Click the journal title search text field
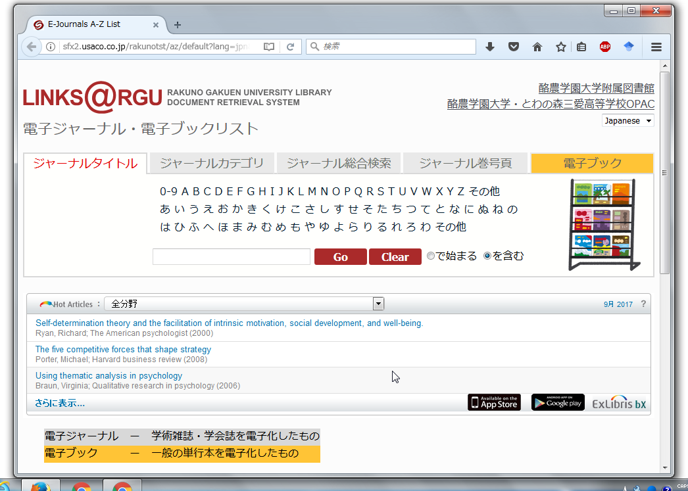 click(x=231, y=257)
